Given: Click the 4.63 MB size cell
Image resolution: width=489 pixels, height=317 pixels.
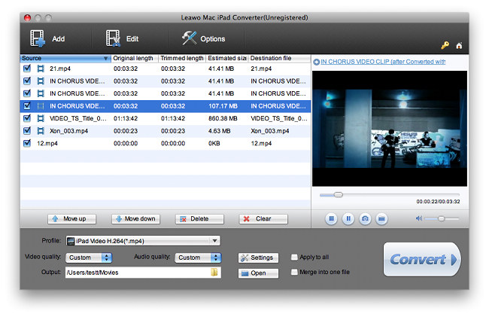Looking at the screenshot, I should [x=220, y=131].
